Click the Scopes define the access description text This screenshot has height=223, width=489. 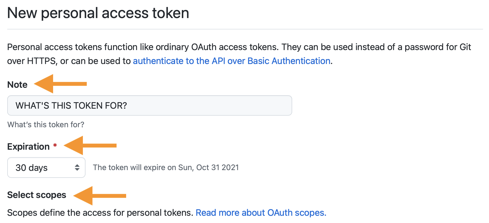coord(101,212)
